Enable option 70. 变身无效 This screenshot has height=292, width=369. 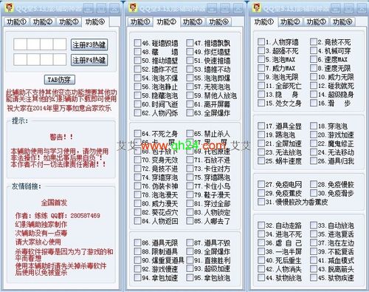[137, 160]
